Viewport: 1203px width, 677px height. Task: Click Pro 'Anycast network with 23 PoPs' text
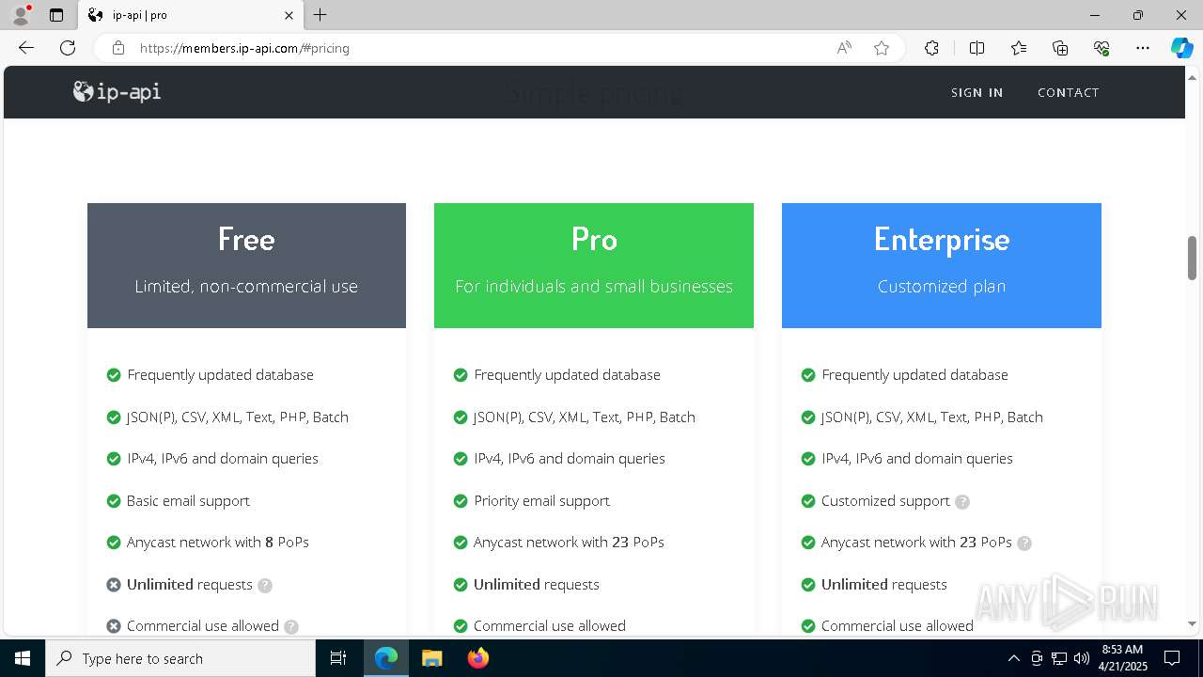point(569,543)
